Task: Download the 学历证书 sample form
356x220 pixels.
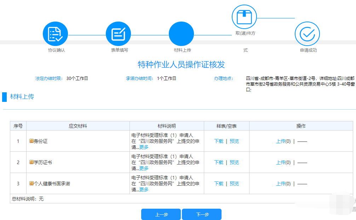Action: pyautogui.click(x=219, y=162)
